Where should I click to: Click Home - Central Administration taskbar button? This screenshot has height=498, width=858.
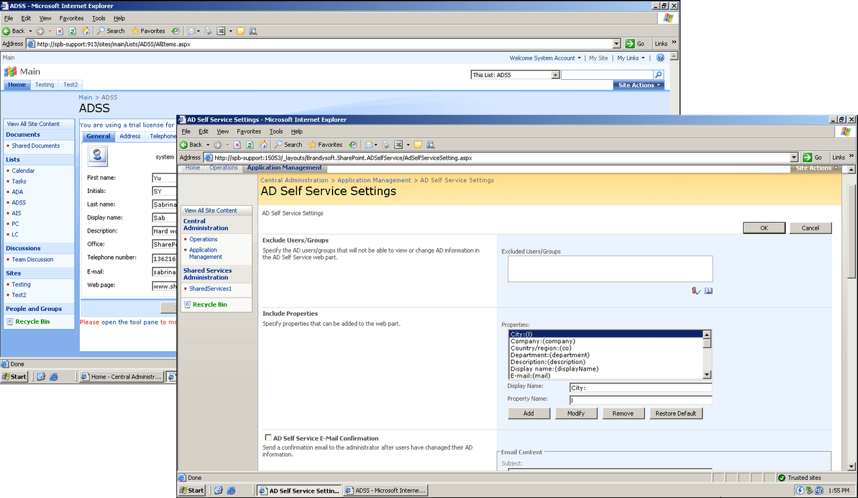pos(121,377)
